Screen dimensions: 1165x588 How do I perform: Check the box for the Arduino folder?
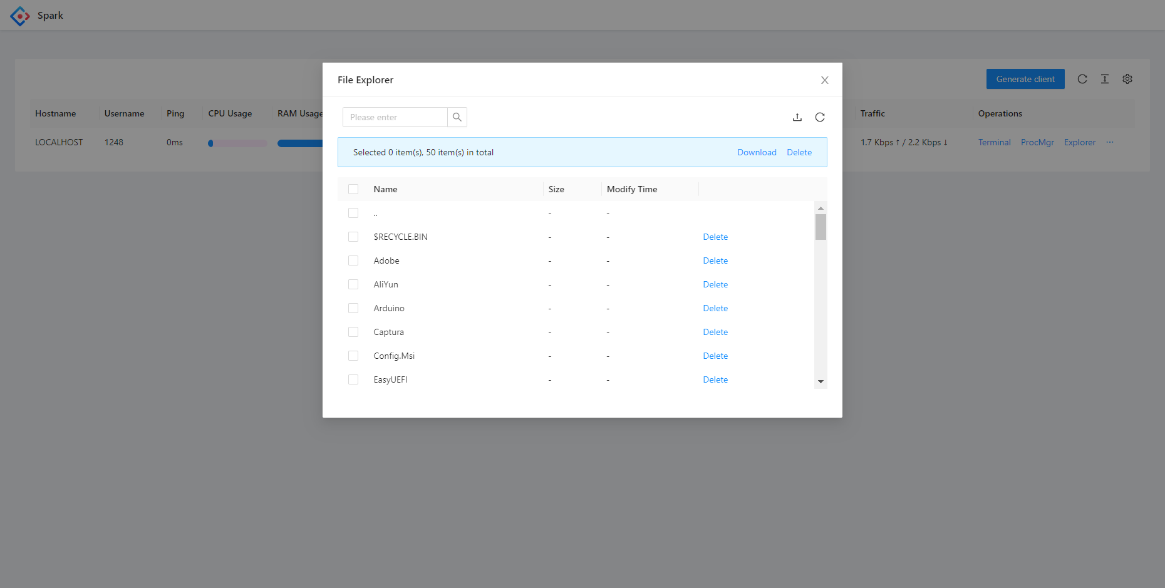click(353, 308)
